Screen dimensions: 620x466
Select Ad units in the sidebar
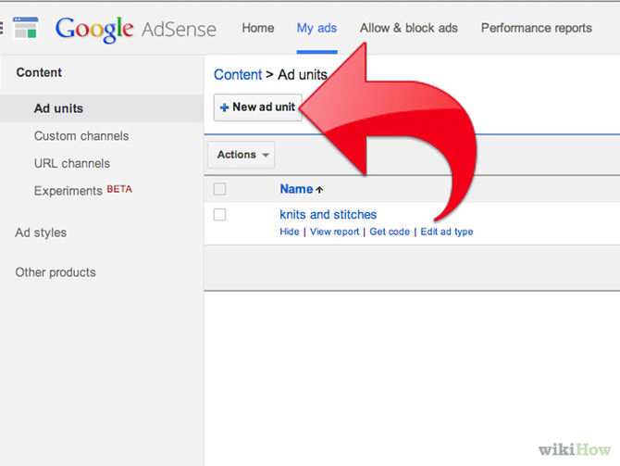coord(58,108)
